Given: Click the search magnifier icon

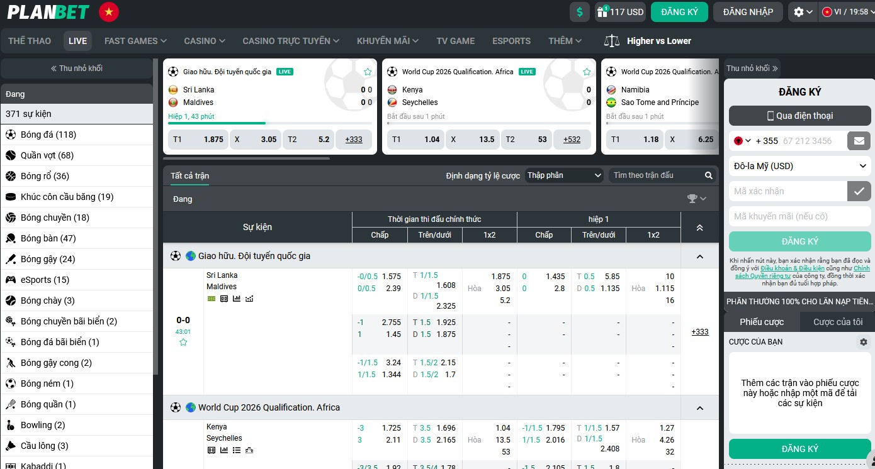Looking at the screenshot, I should 709,175.
